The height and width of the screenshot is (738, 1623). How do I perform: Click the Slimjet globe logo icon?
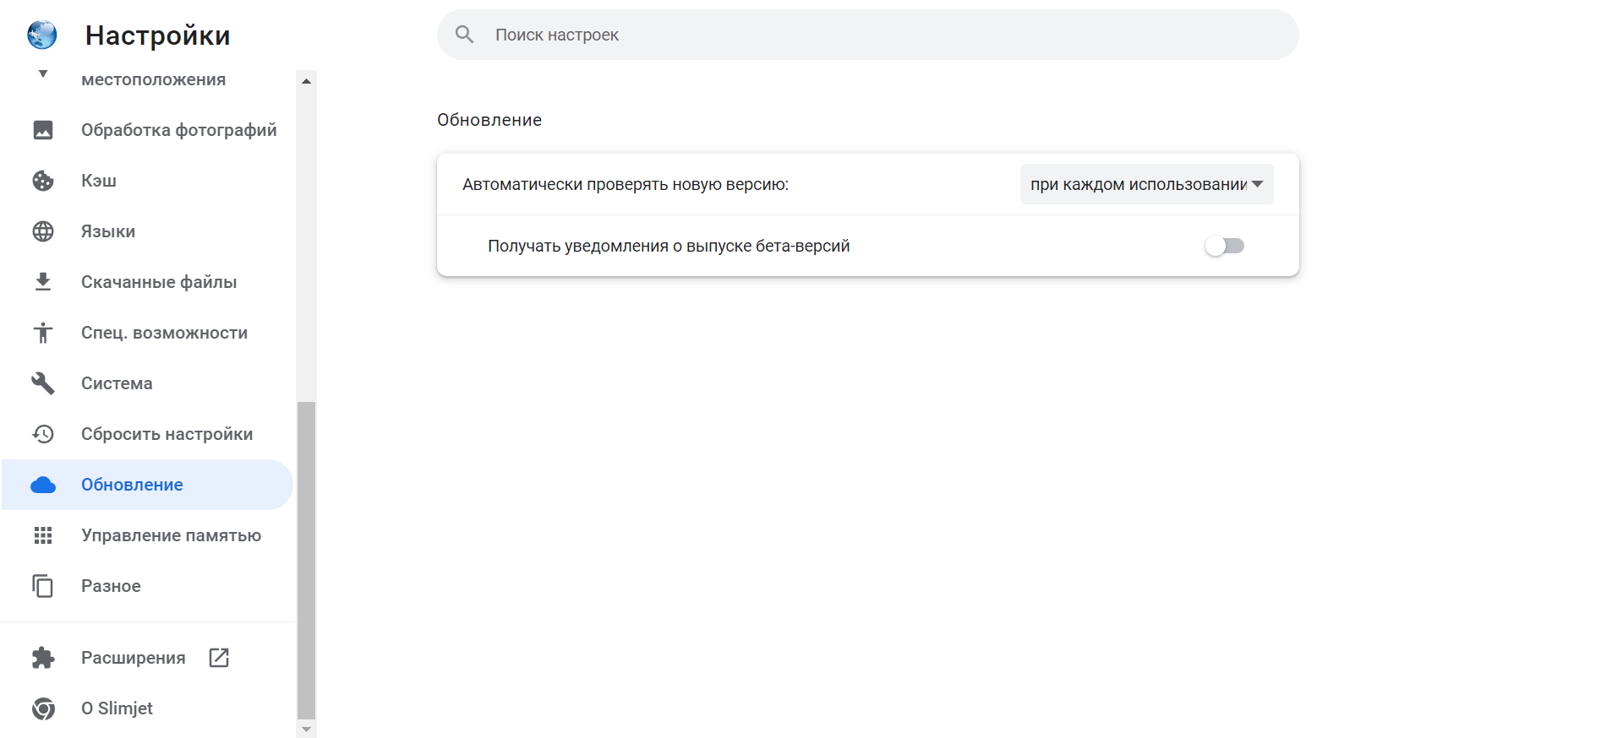(41, 35)
